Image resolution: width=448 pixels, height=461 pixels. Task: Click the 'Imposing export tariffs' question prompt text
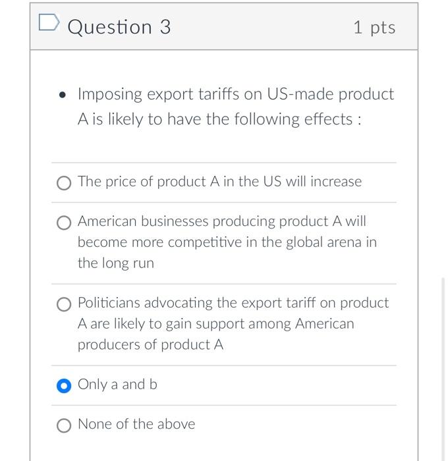coord(235,94)
